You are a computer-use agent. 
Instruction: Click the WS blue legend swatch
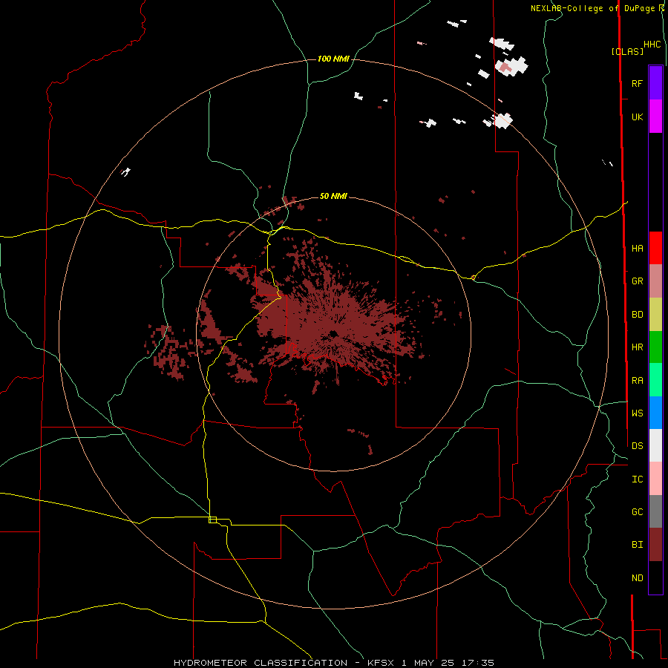pyautogui.click(x=655, y=413)
